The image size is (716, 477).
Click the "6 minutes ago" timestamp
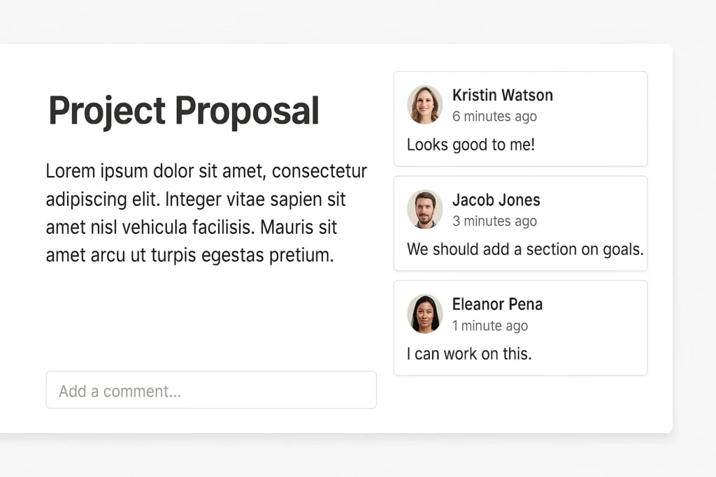[494, 117]
